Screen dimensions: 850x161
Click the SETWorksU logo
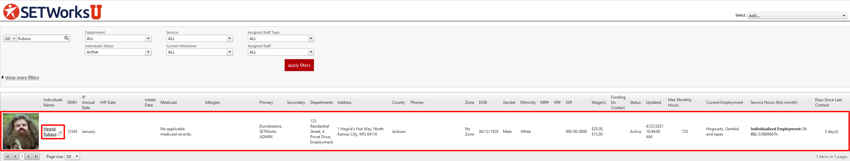click(x=52, y=12)
